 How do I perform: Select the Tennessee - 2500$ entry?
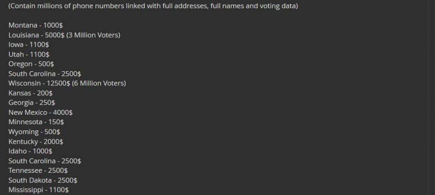coord(38,171)
